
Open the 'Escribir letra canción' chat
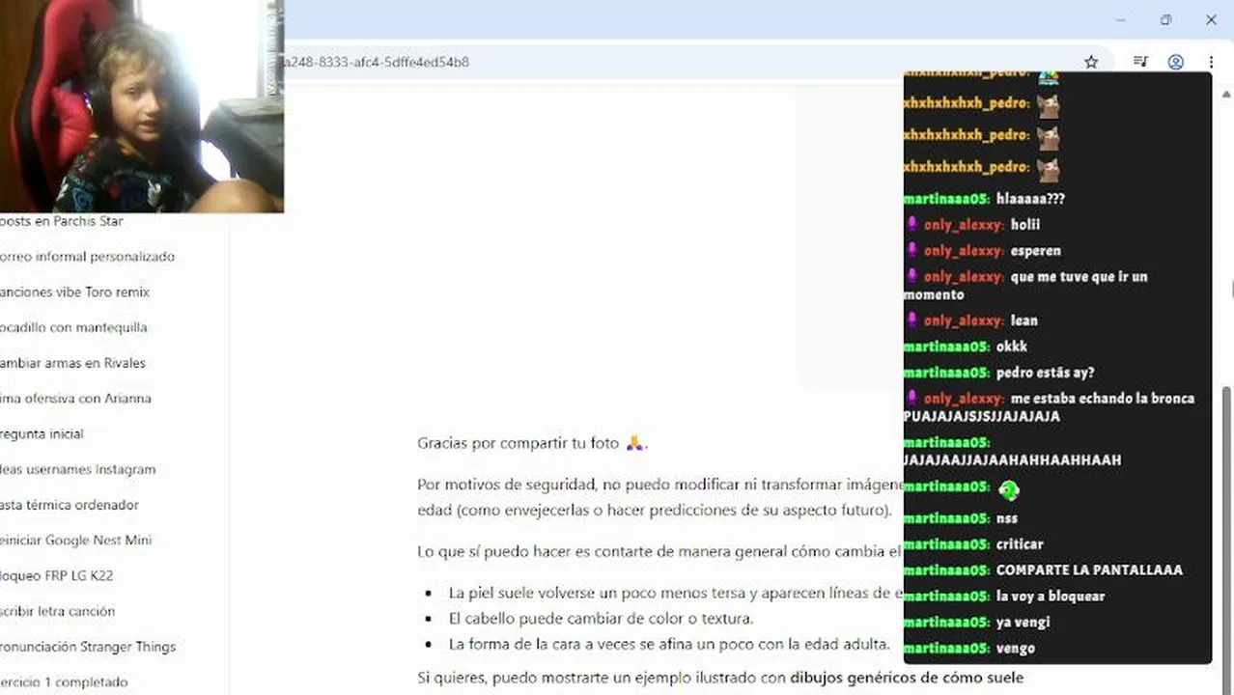tap(57, 611)
